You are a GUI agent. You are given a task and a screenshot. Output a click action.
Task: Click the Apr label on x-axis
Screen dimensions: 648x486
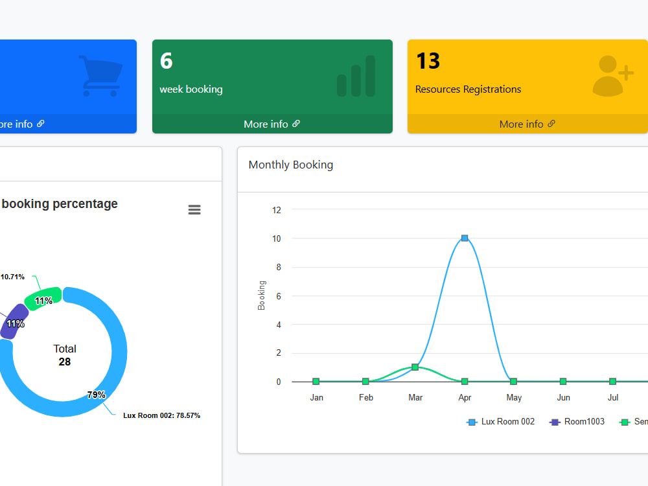point(465,398)
